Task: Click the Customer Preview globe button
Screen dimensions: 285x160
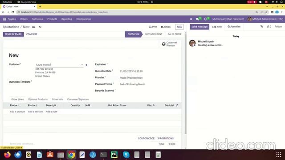Action: click(170, 44)
